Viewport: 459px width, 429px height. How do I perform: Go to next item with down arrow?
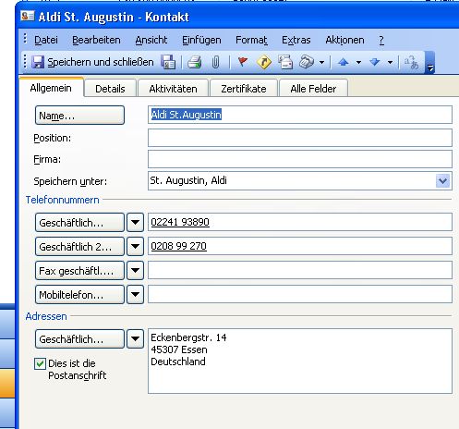(375, 62)
